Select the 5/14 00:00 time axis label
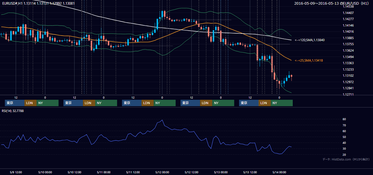This screenshot has height=175, width=373. (279, 172)
